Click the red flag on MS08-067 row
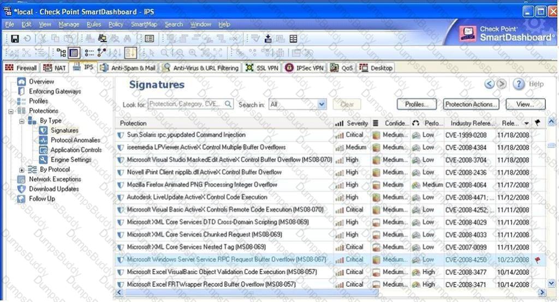The image size is (559, 302). (x=538, y=260)
